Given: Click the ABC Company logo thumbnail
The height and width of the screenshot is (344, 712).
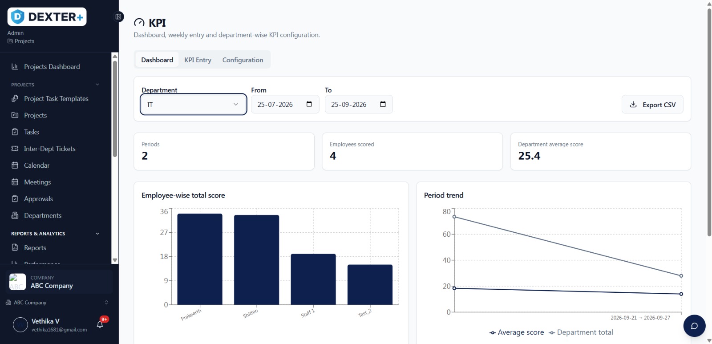Looking at the screenshot, I should (x=17, y=282).
